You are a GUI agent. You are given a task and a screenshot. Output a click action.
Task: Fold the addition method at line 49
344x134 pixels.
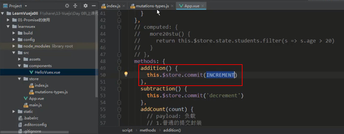pyautogui.click(x=119, y=68)
